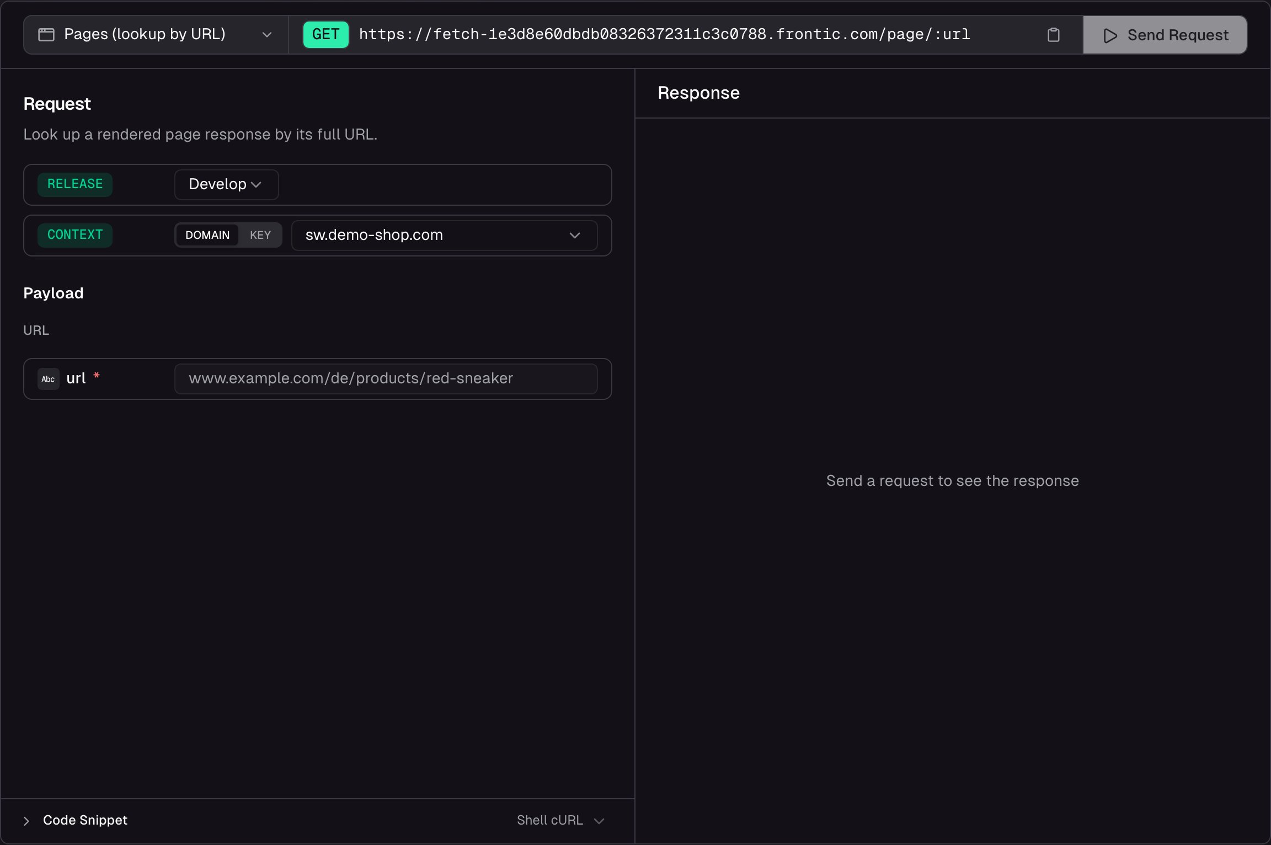Image resolution: width=1271 pixels, height=845 pixels.
Task: Click the Pages window icon in selector
Action: [x=46, y=35]
